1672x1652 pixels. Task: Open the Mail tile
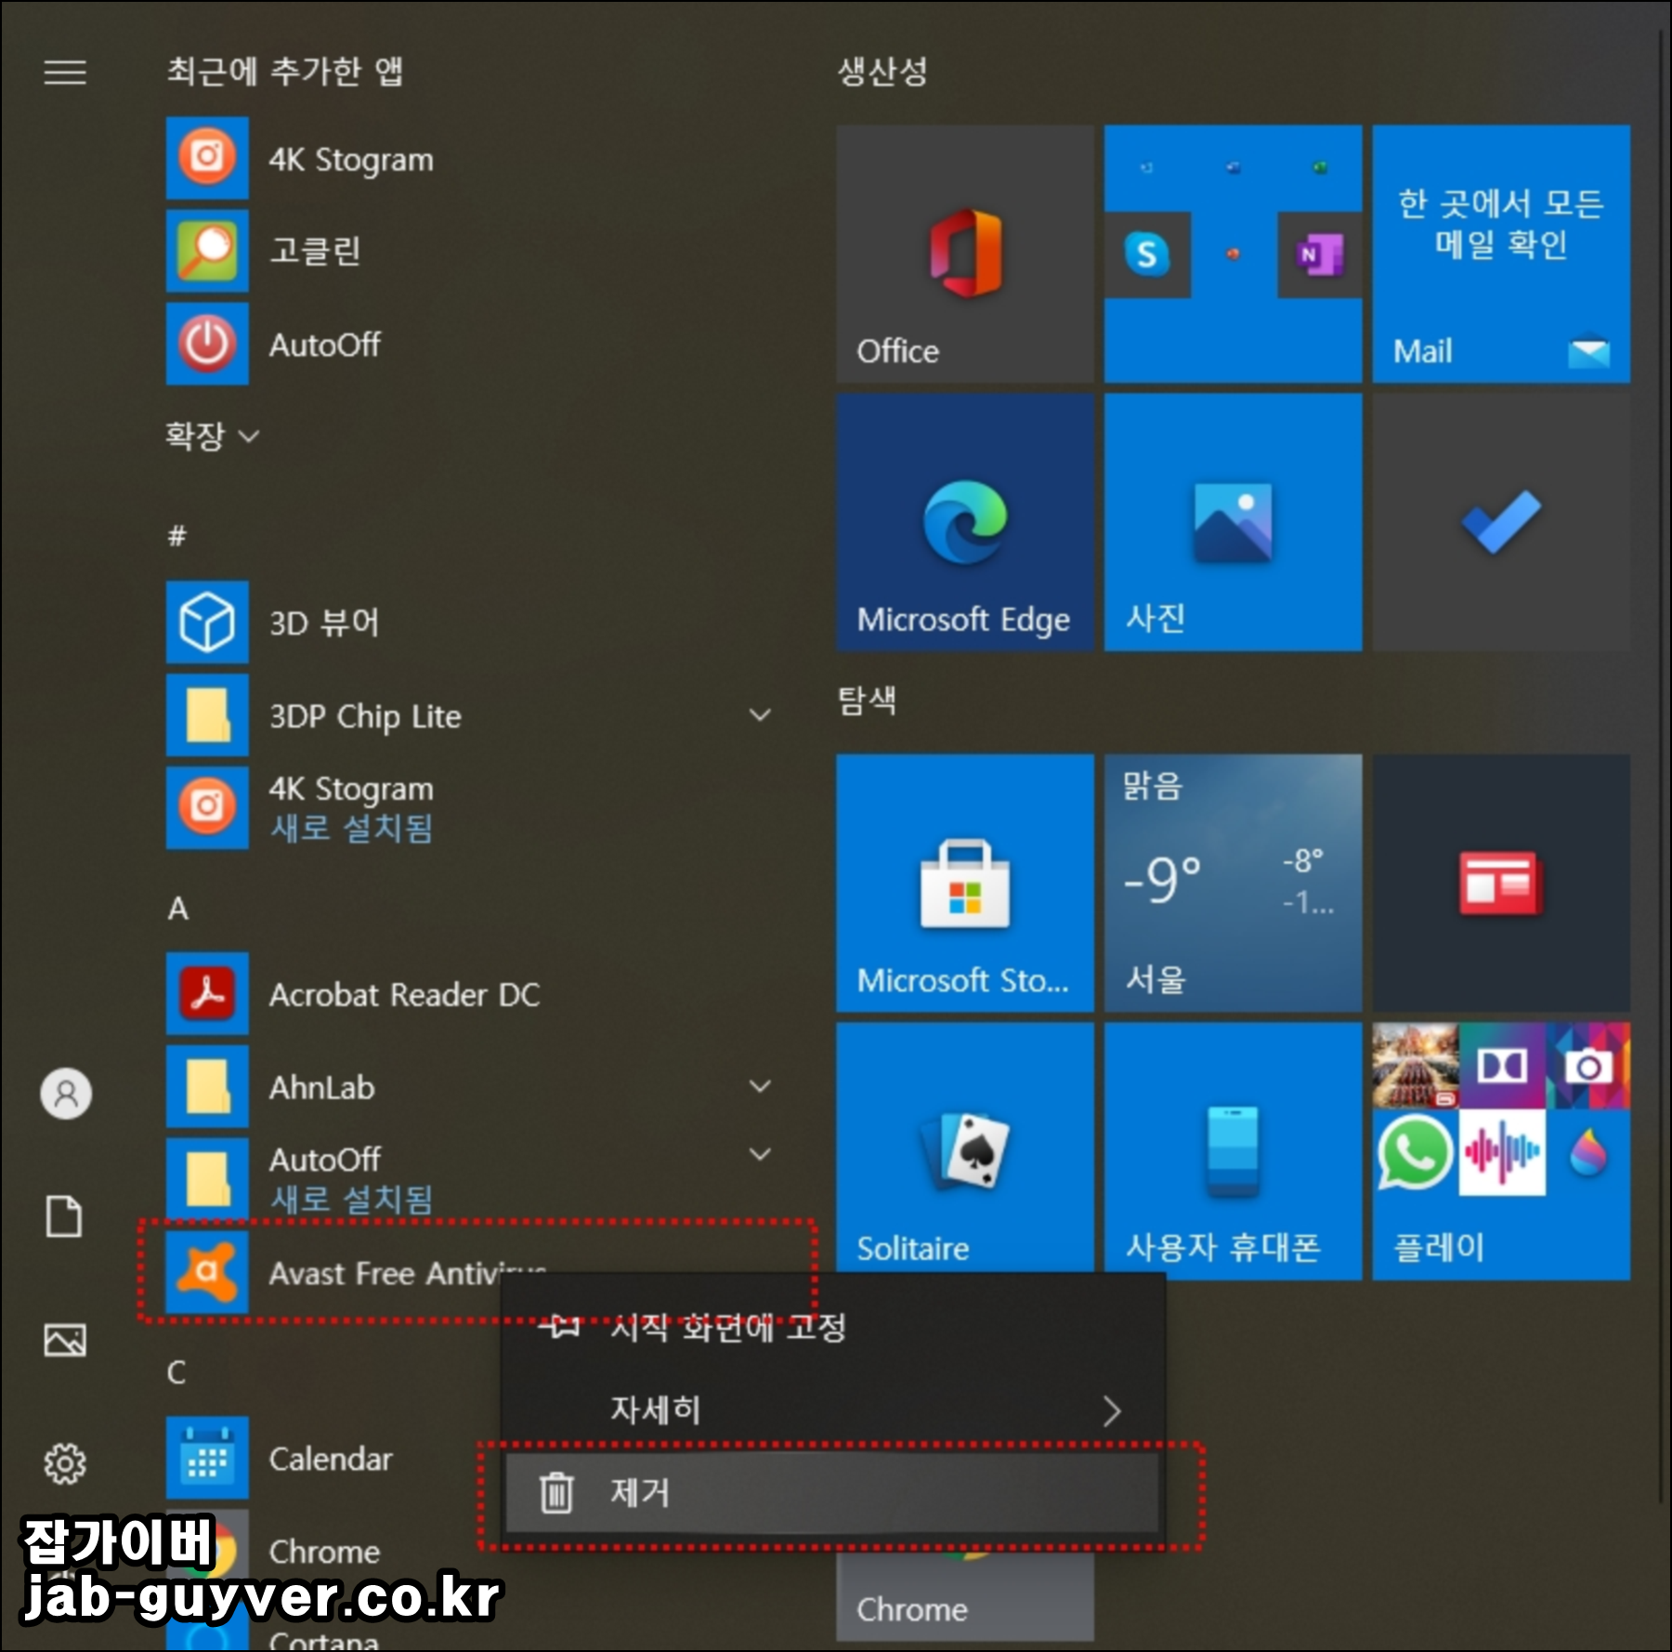coord(1501,254)
